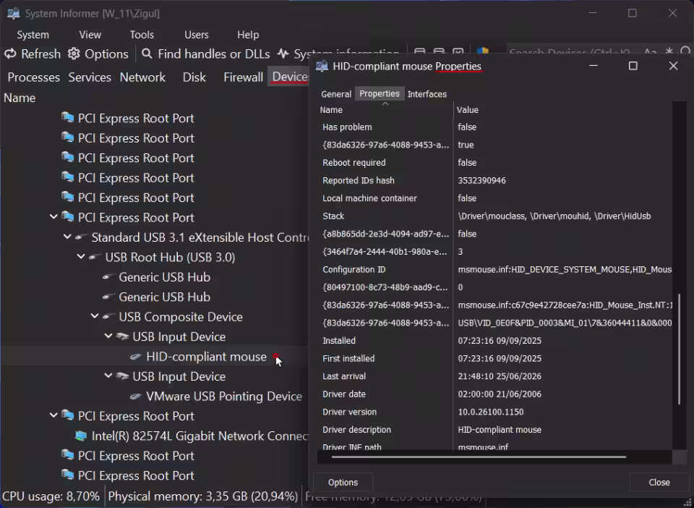Viewport: 694px width, 508px height.
Task: Open the General tab in Properties dialog
Action: (336, 94)
